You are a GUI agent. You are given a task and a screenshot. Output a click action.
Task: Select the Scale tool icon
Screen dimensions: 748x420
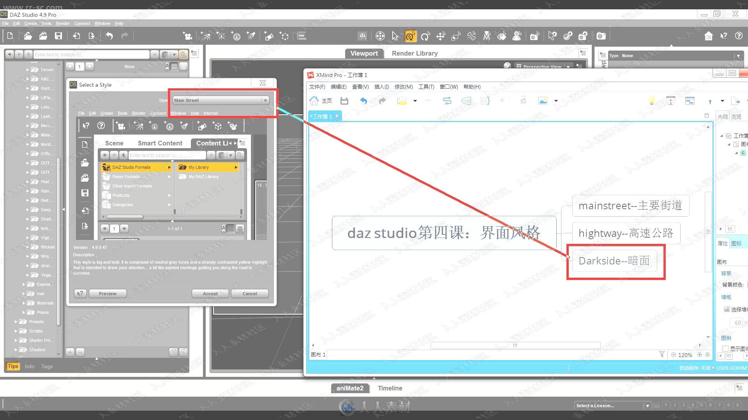456,36
